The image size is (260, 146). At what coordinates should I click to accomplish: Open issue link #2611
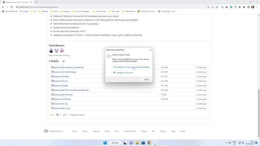point(83,31)
